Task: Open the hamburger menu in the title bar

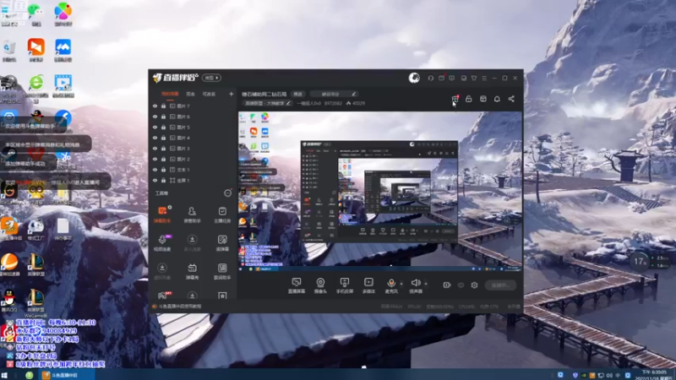Action: (x=484, y=78)
